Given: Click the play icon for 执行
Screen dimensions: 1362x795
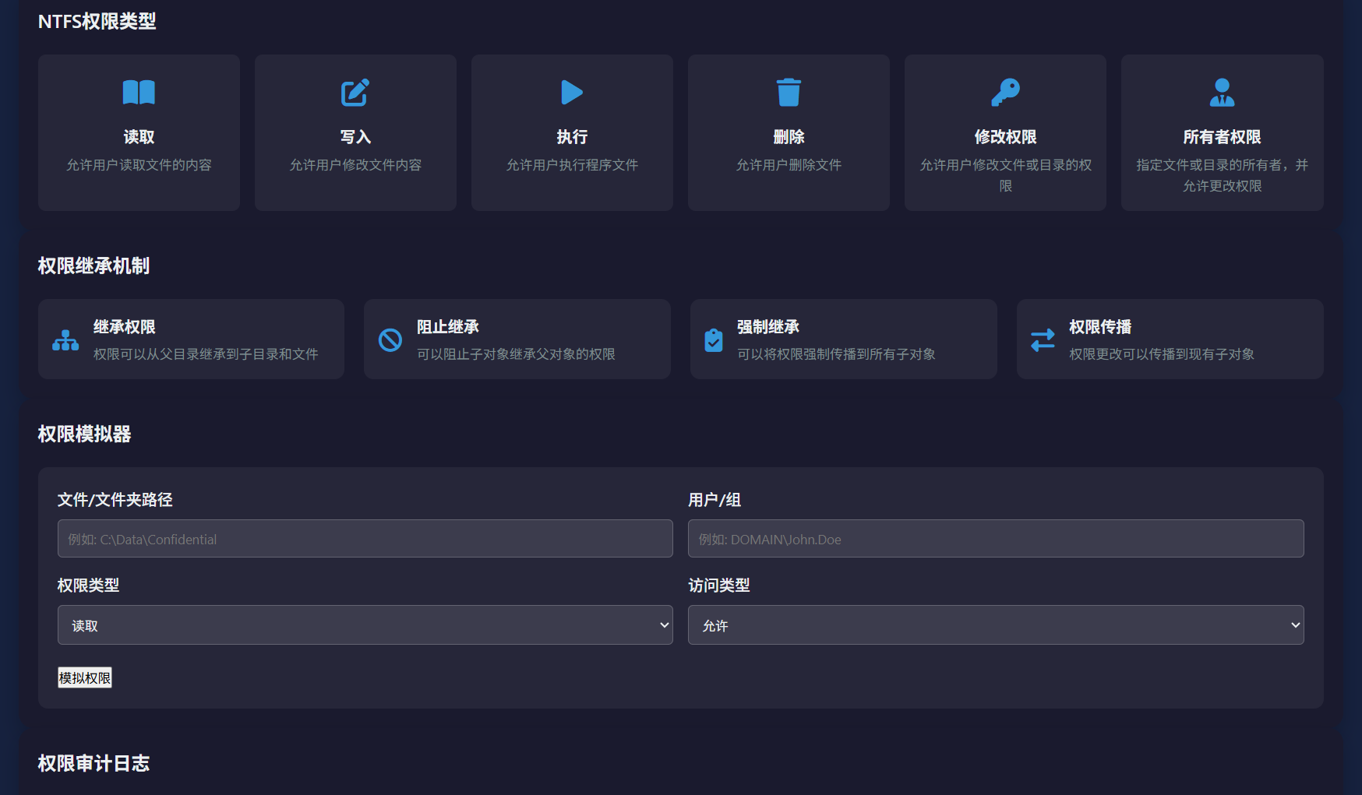Looking at the screenshot, I should point(572,93).
